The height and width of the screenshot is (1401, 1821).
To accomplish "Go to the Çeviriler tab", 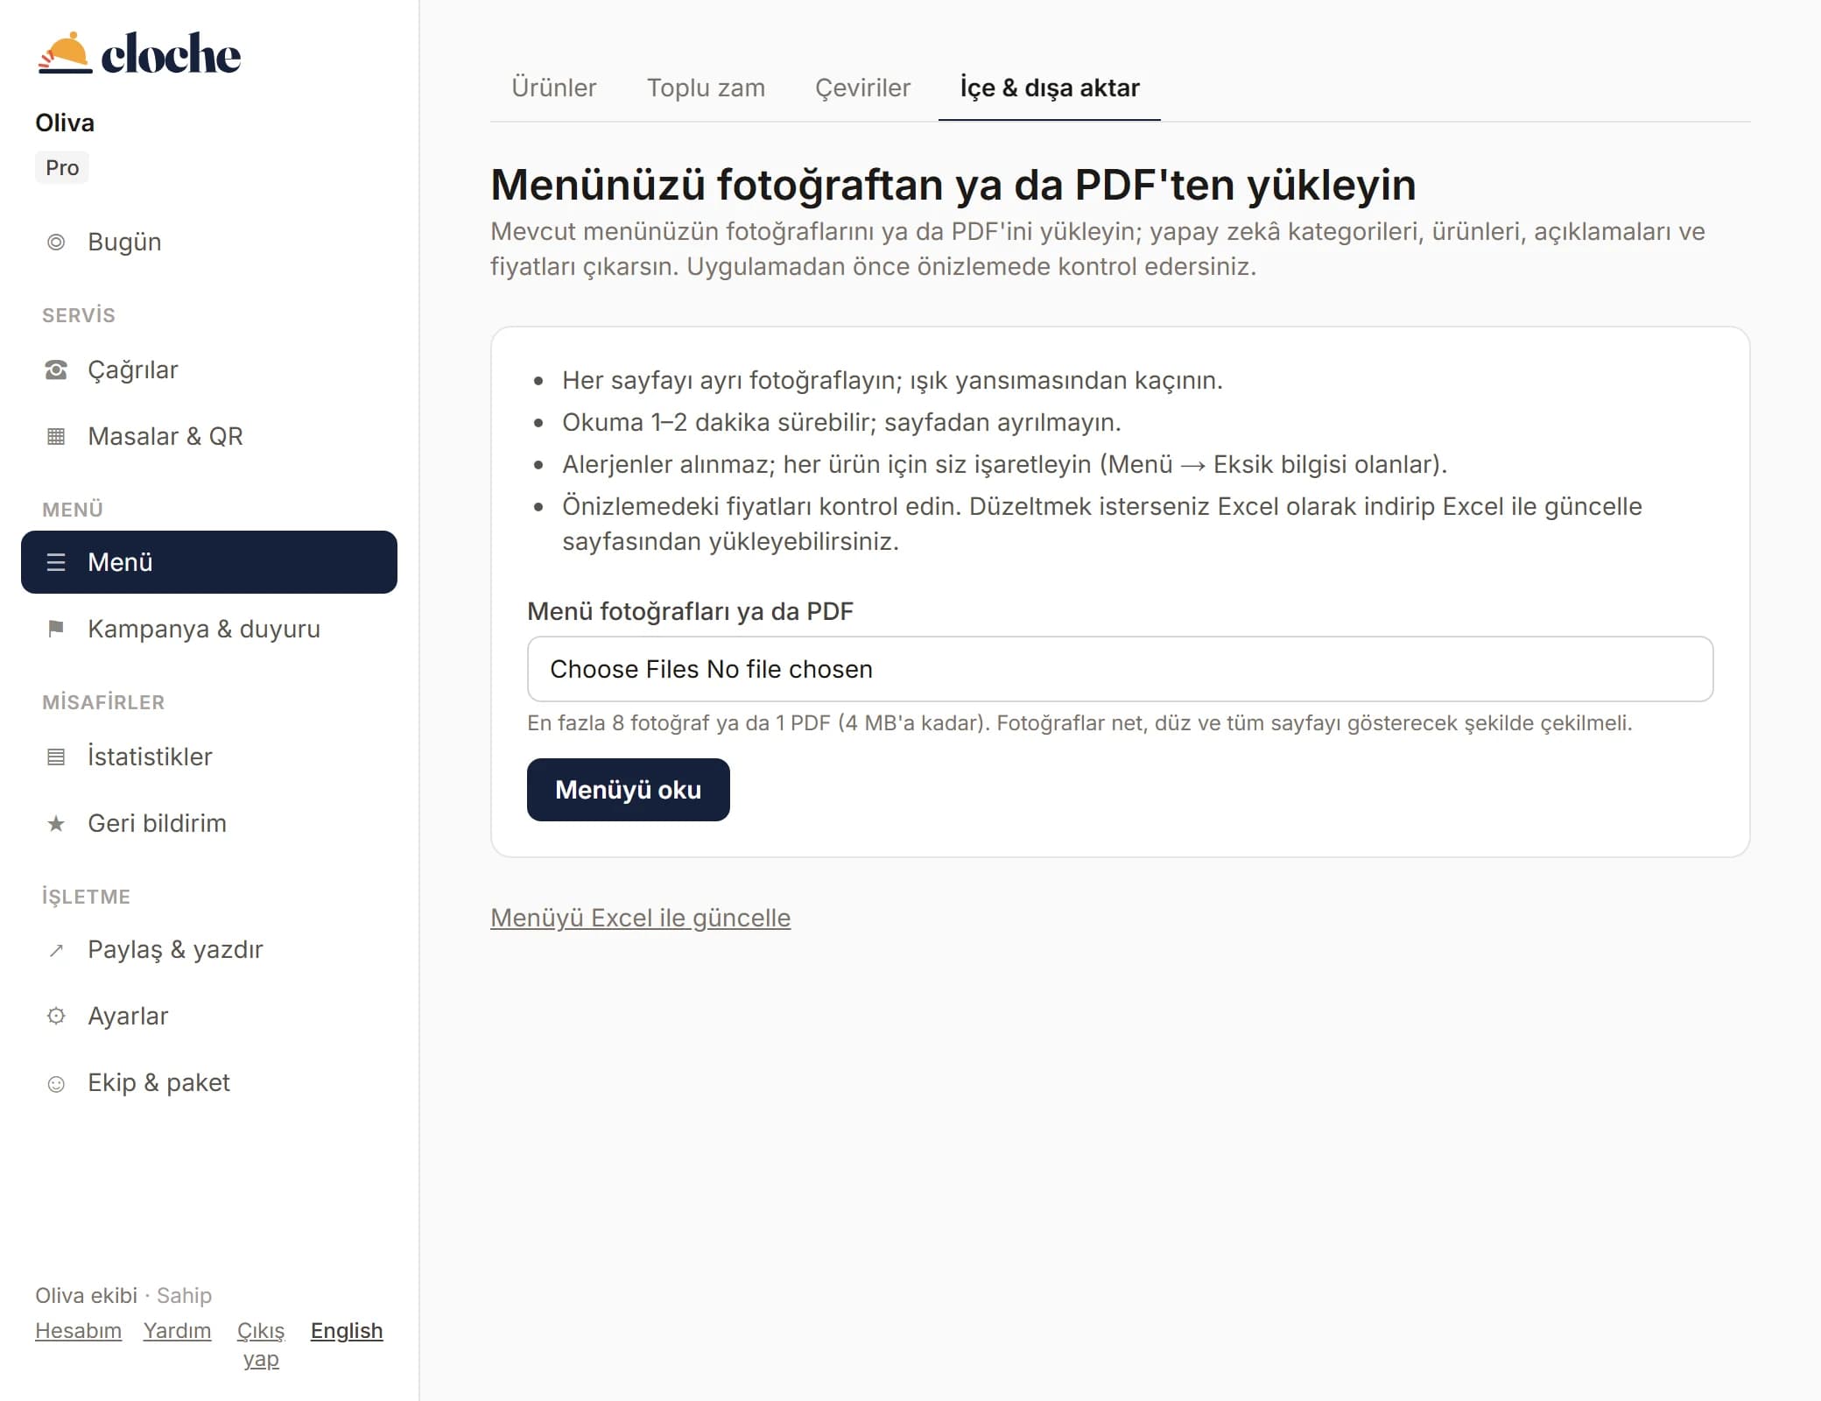I will pos(862,88).
